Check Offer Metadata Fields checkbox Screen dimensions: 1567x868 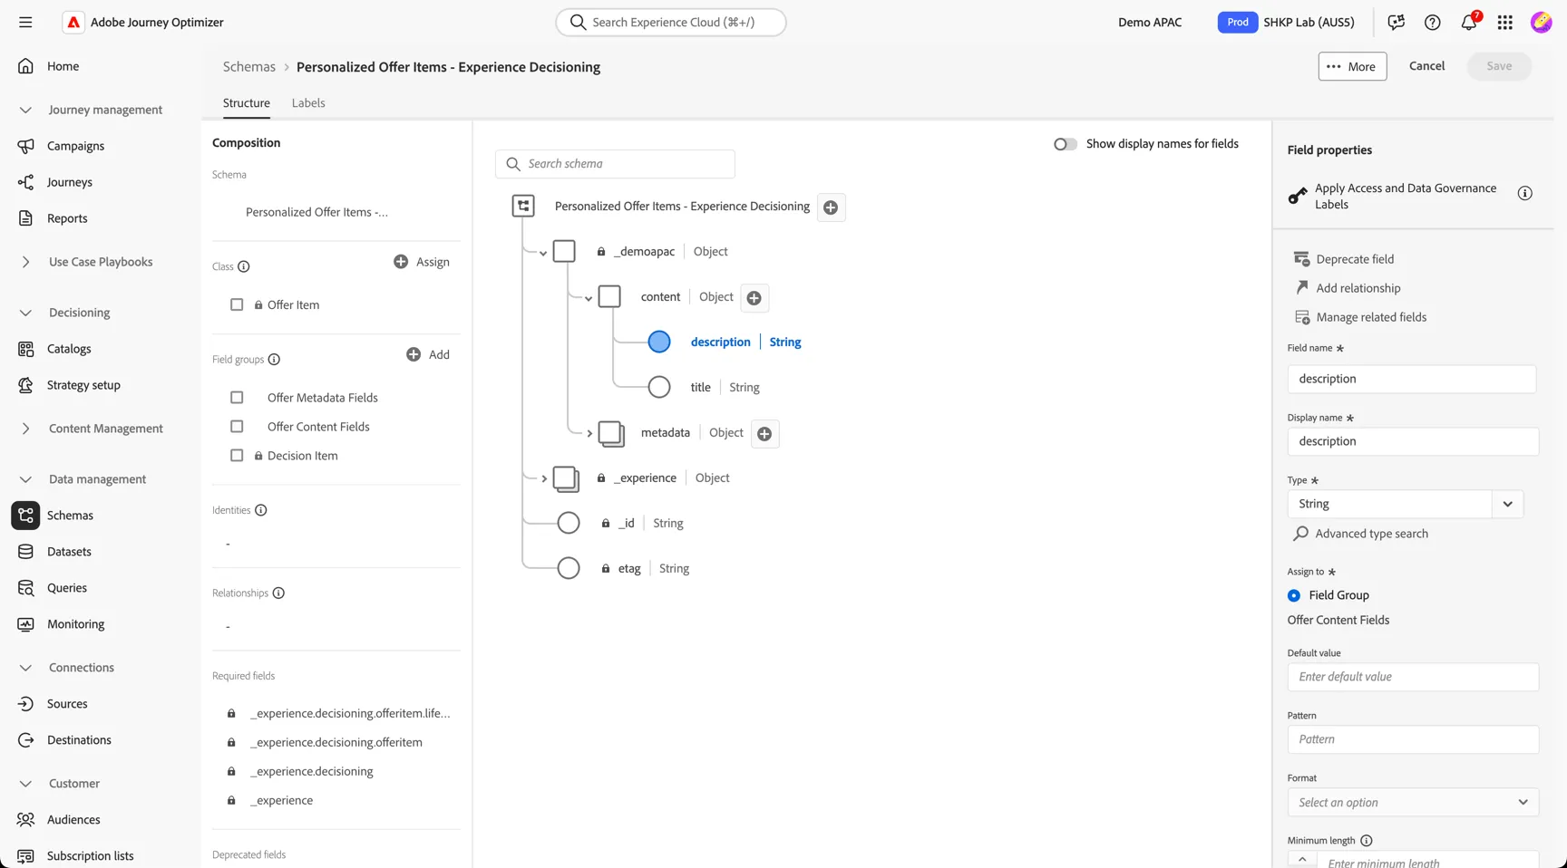click(x=237, y=397)
